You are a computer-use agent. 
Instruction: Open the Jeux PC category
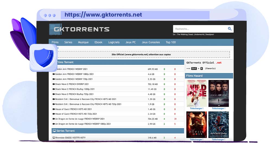[x=131, y=42]
